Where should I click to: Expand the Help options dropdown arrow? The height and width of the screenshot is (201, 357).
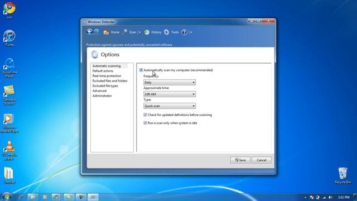click(191, 32)
